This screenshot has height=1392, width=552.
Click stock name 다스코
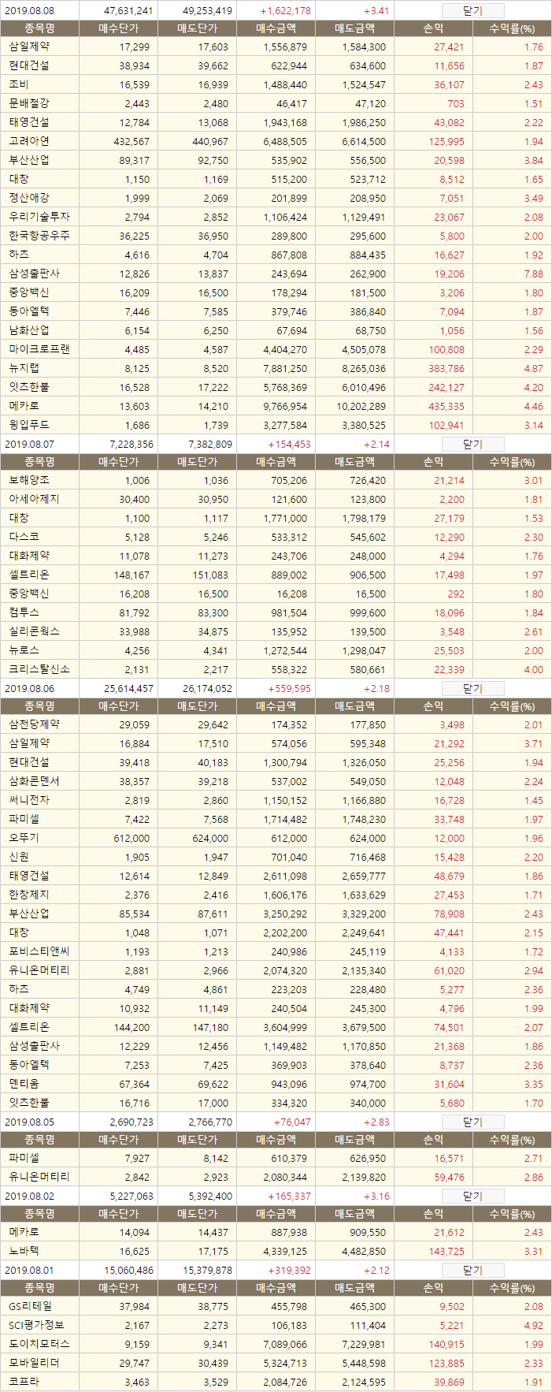tap(24, 537)
